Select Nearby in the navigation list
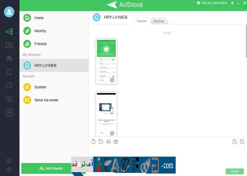The image size is (247, 176). coord(40,31)
